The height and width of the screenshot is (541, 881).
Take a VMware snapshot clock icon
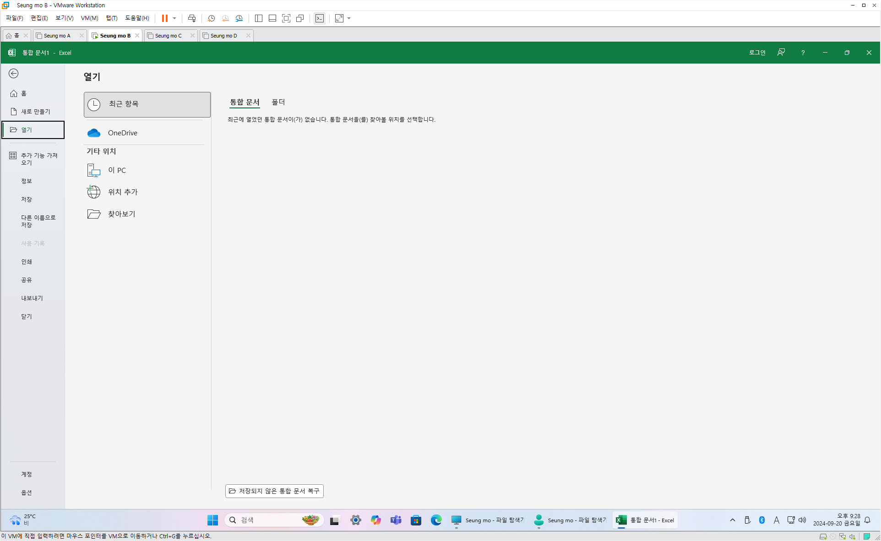(211, 18)
